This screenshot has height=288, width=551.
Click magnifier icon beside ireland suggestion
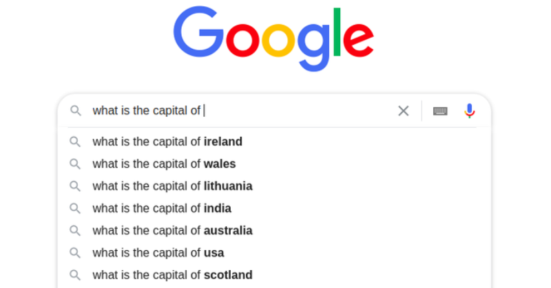[75, 142]
